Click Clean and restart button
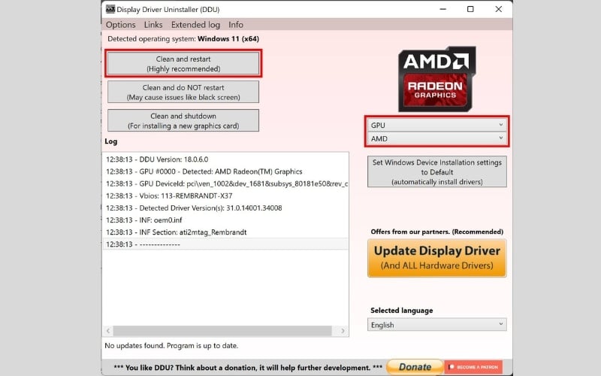This screenshot has width=601, height=376. click(x=183, y=64)
